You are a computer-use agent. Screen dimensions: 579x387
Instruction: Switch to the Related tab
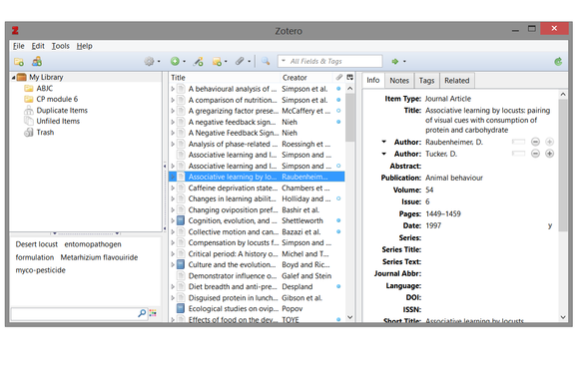pyautogui.click(x=457, y=81)
